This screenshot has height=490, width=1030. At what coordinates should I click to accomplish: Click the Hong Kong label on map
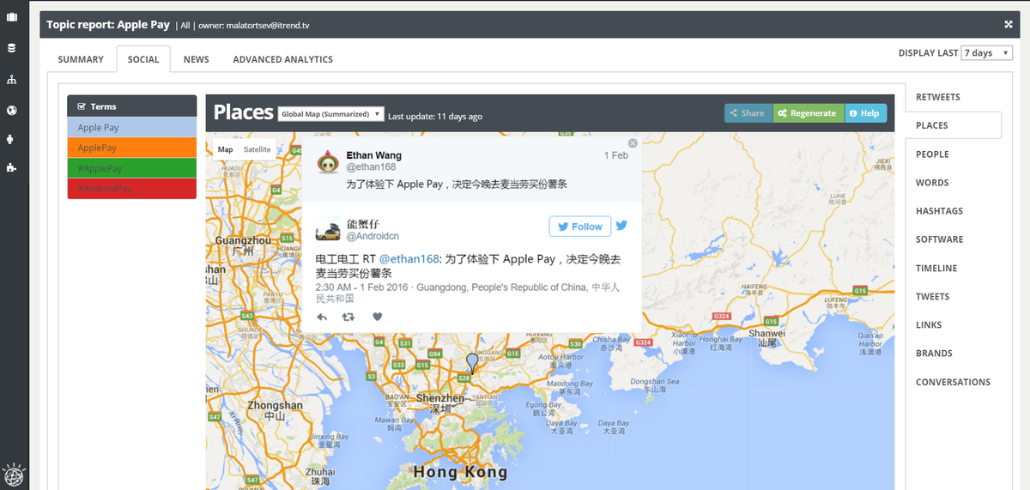[460, 472]
